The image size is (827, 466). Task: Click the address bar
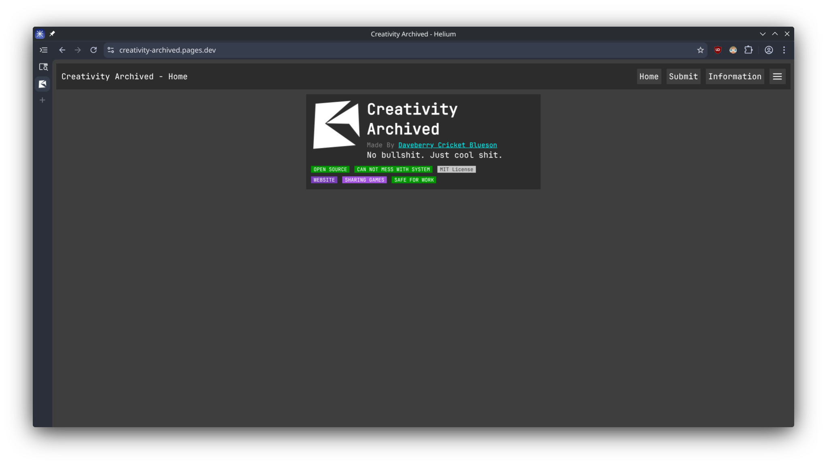click(x=283, y=50)
